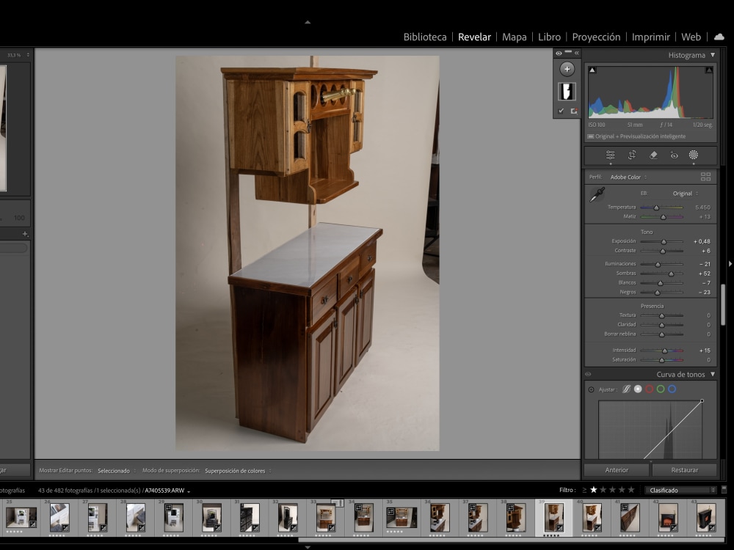Viewport: 734px width, 550px height.
Task: Switch to Mapa module
Action: pyautogui.click(x=514, y=37)
